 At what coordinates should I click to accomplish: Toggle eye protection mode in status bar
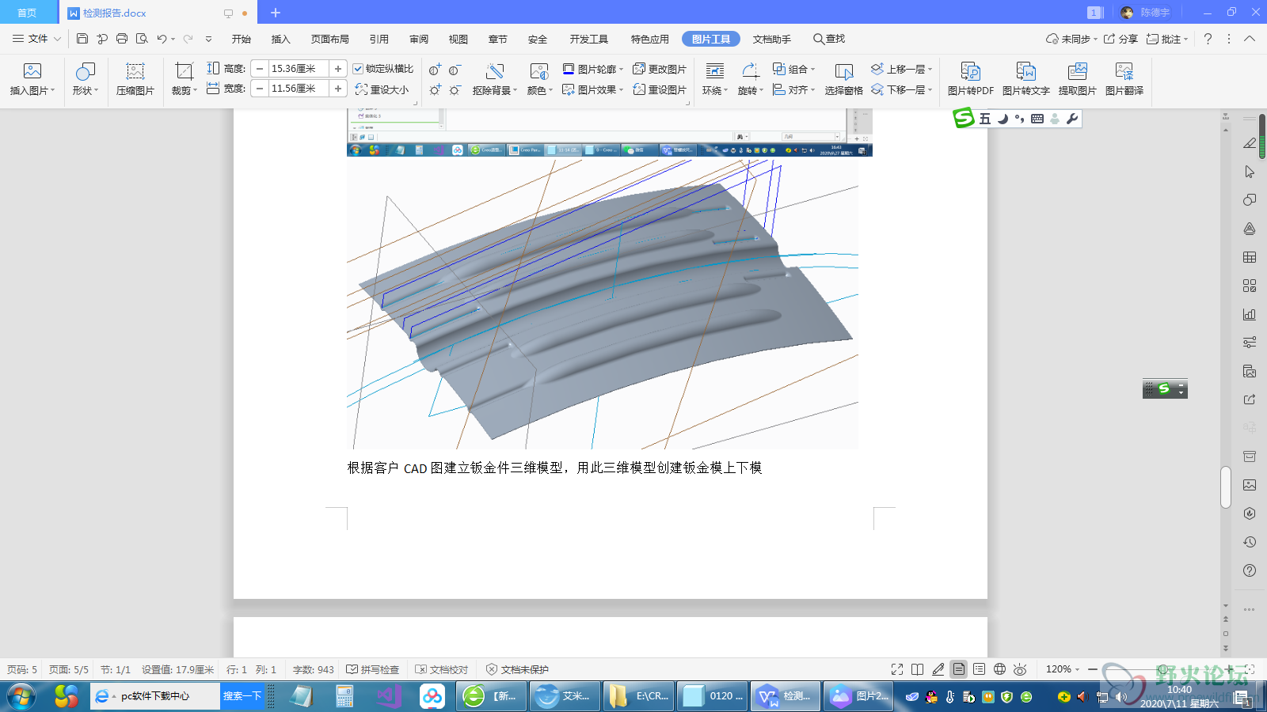1021,669
